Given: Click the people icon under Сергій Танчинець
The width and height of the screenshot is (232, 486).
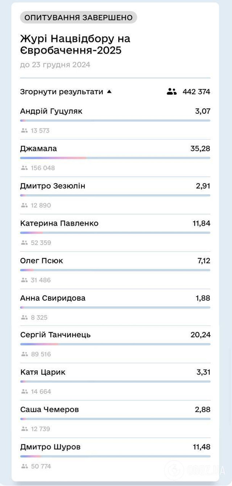Looking at the screenshot, I should (24, 354).
